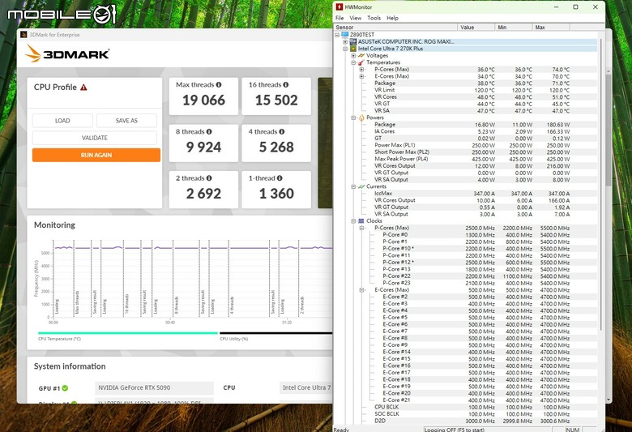Click the 3DMark logo
Image resolution: width=632 pixels, height=432 pixels.
[x=67, y=53]
